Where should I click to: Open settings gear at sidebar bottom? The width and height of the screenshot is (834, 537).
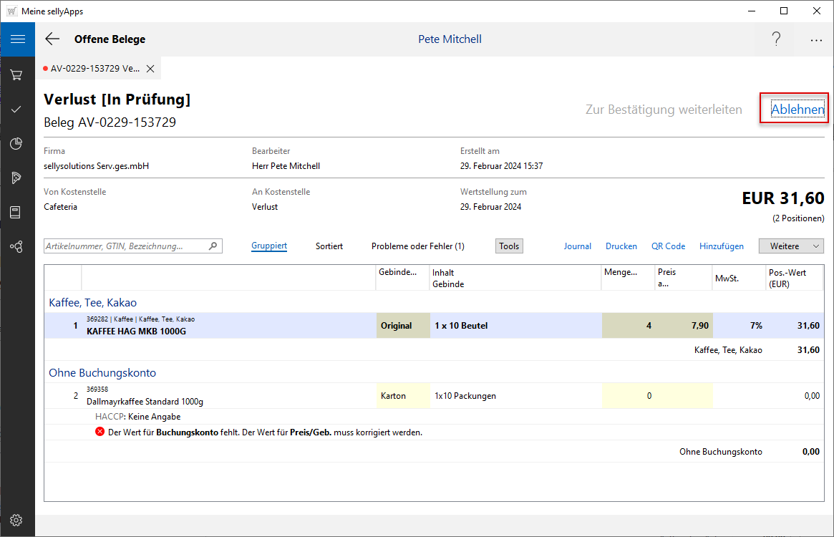[x=16, y=520]
